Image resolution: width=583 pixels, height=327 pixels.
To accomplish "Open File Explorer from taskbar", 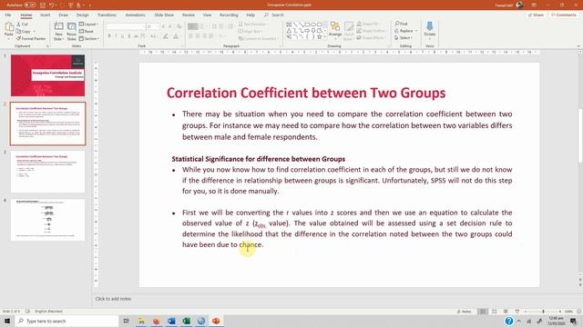I will click(141, 321).
